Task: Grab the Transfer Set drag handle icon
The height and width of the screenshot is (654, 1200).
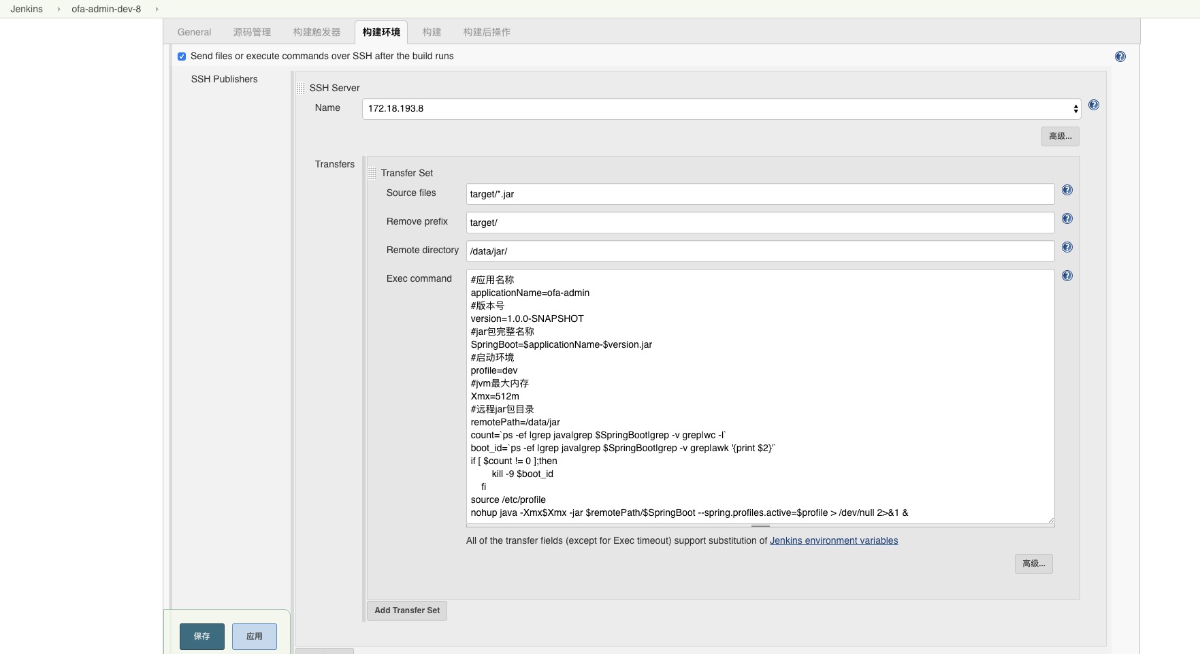Action: (372, 173)
